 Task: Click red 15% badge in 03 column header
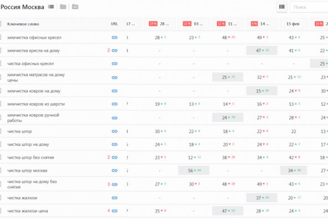point(187,24)
